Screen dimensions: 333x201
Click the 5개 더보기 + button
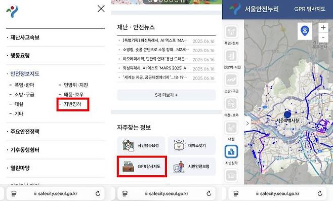click(166, 95)
